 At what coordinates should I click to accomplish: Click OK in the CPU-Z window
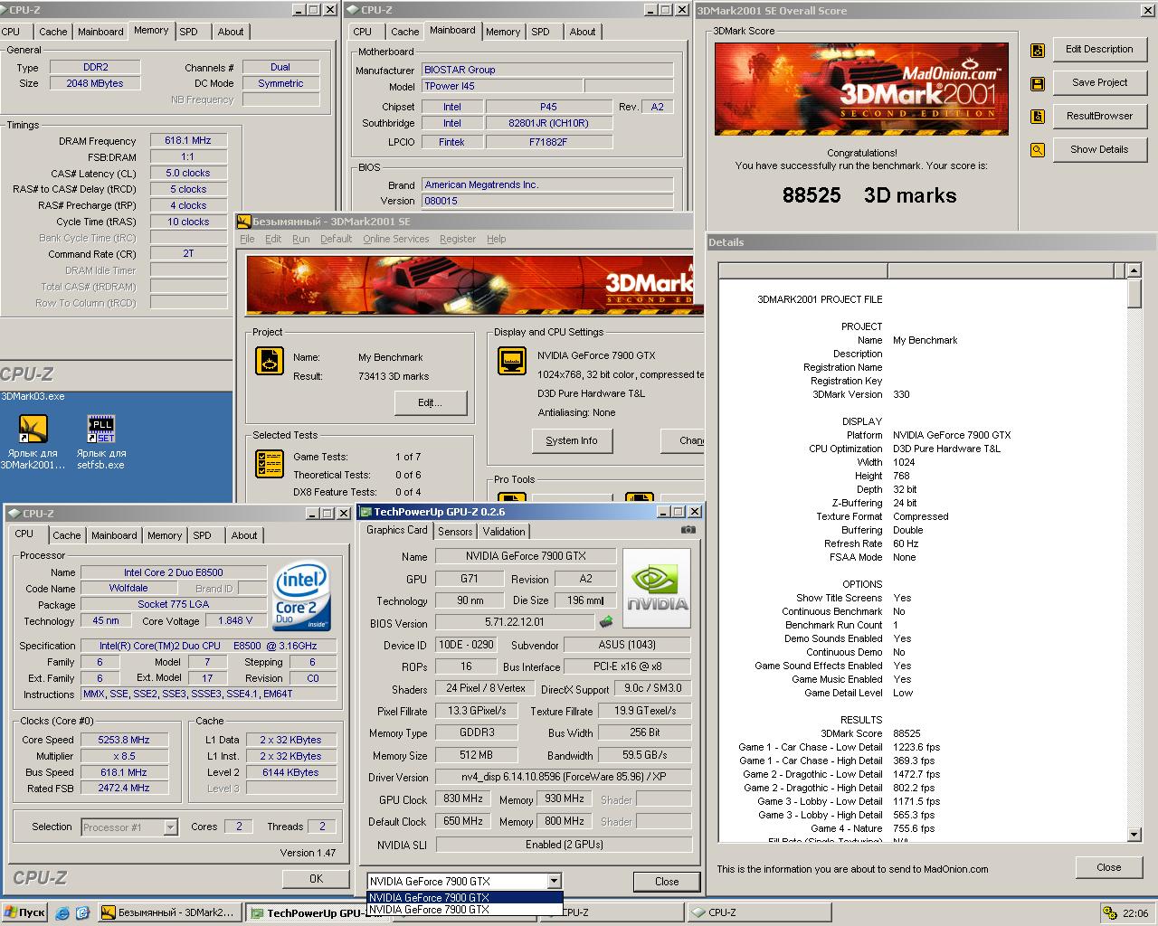316,878
